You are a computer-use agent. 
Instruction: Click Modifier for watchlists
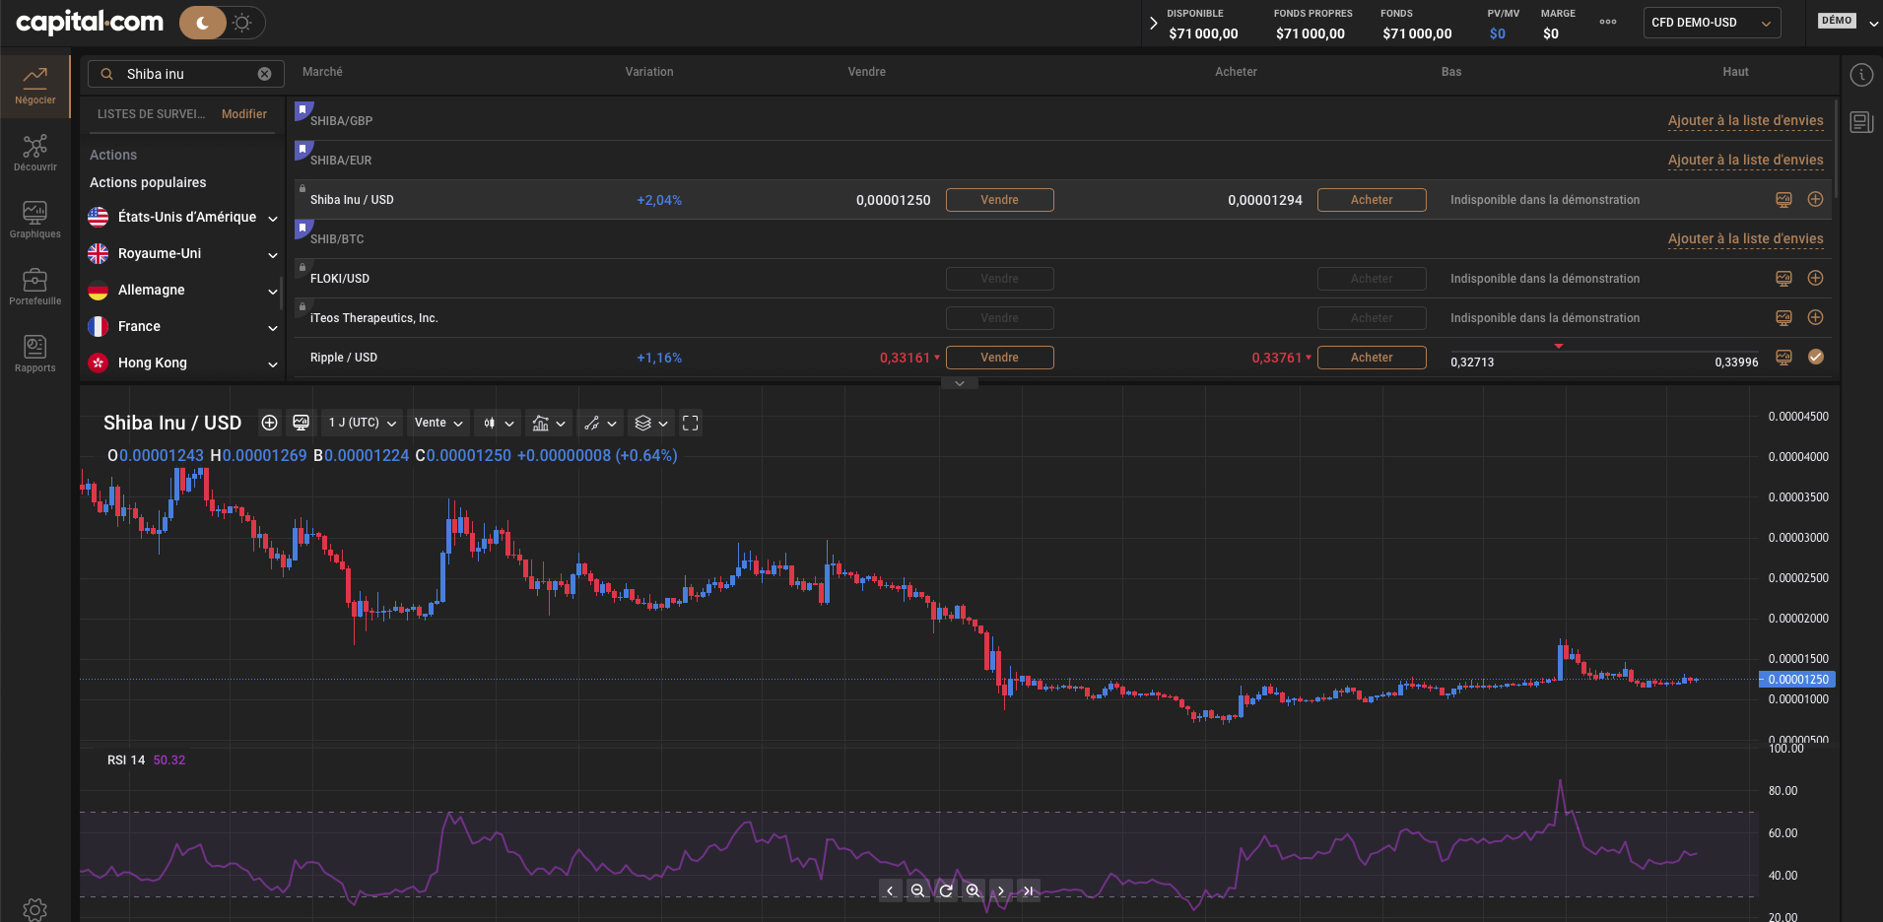click(x=243, y=114)
